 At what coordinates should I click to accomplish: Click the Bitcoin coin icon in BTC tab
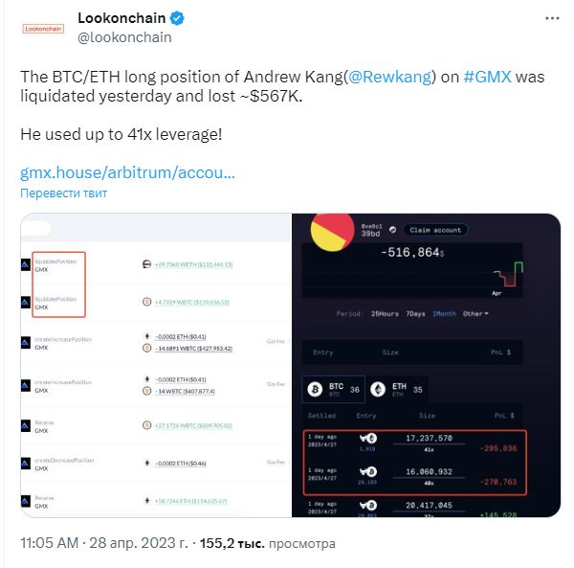[x=315, y=389]
